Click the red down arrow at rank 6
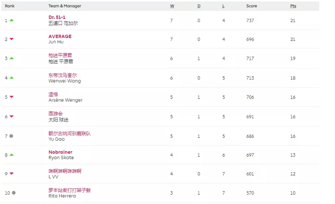 [12, 116]
